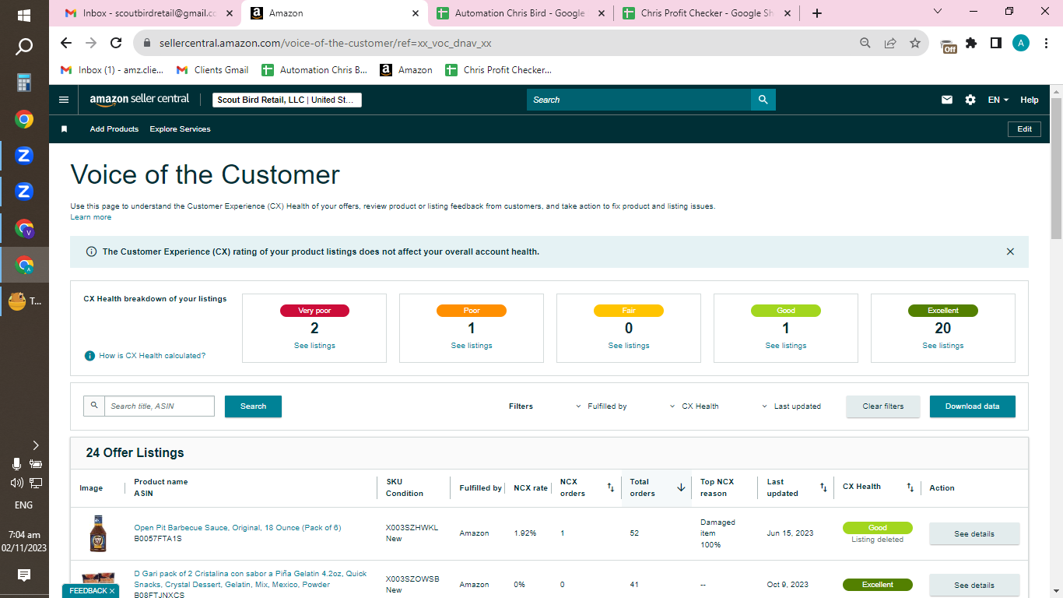
Task: Click the Search title, ASIN input field
Action: pyautogui.click(x=160, y=406)
